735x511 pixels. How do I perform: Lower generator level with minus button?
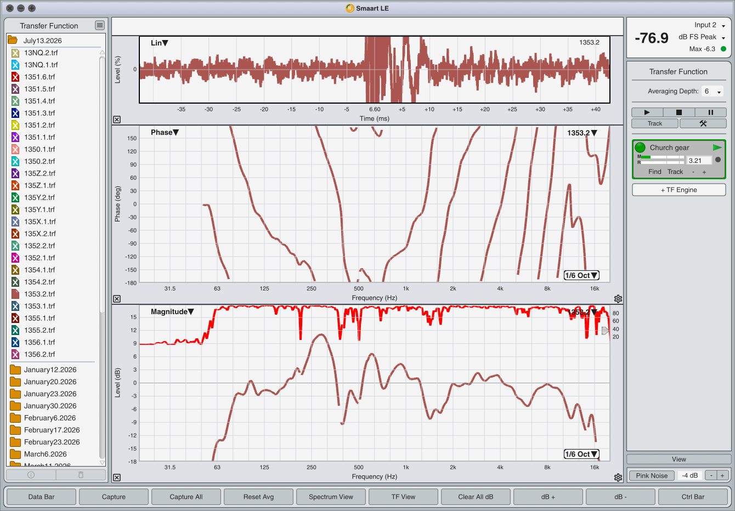pos(711,475)
